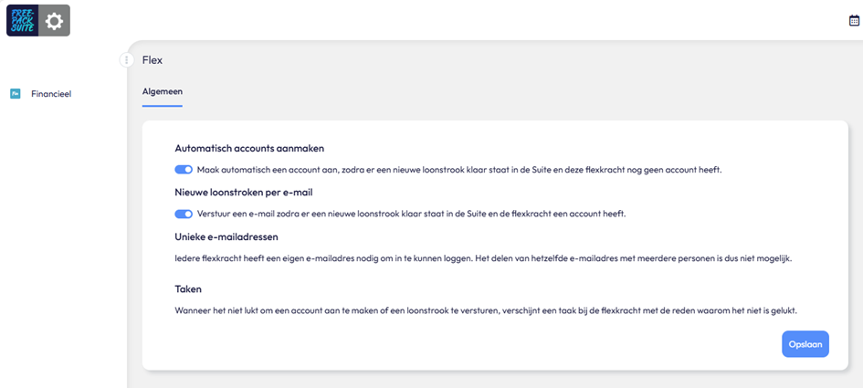Click the Free-Pack Suite logo
The image size is (863, 388).
(23, 21)
